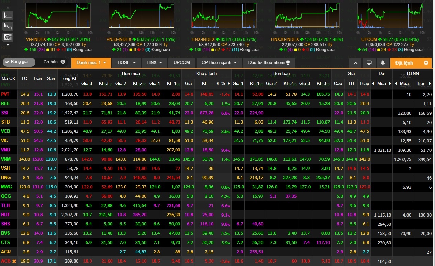
Task: Switch to the Cơ bản view
Action: (x=51, y=62)
